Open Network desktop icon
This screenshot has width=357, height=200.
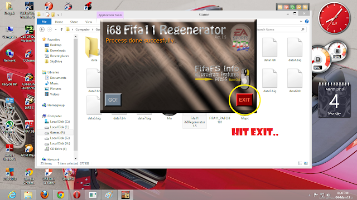point(9,56)
